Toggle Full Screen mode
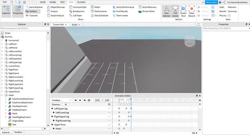This screenshot has height=140, width=250. (175, 11)
